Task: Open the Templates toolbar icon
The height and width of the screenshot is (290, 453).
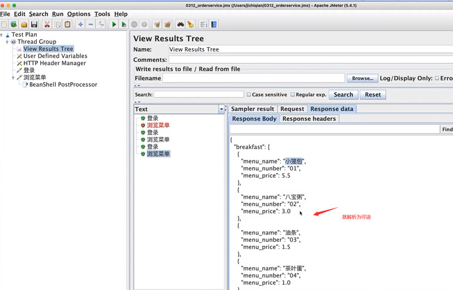Action: pos(14,24)
